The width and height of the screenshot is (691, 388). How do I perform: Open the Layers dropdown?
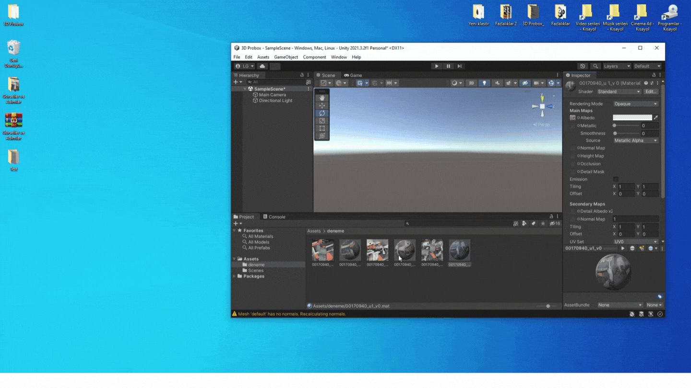(x=617, y=66)
